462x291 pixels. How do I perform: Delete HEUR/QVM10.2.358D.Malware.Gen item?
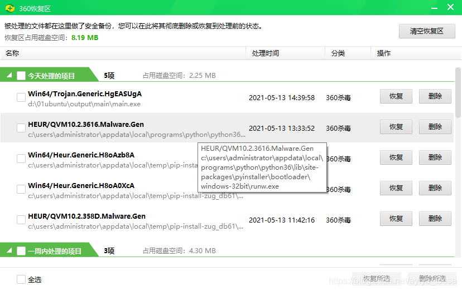(435, 219)
